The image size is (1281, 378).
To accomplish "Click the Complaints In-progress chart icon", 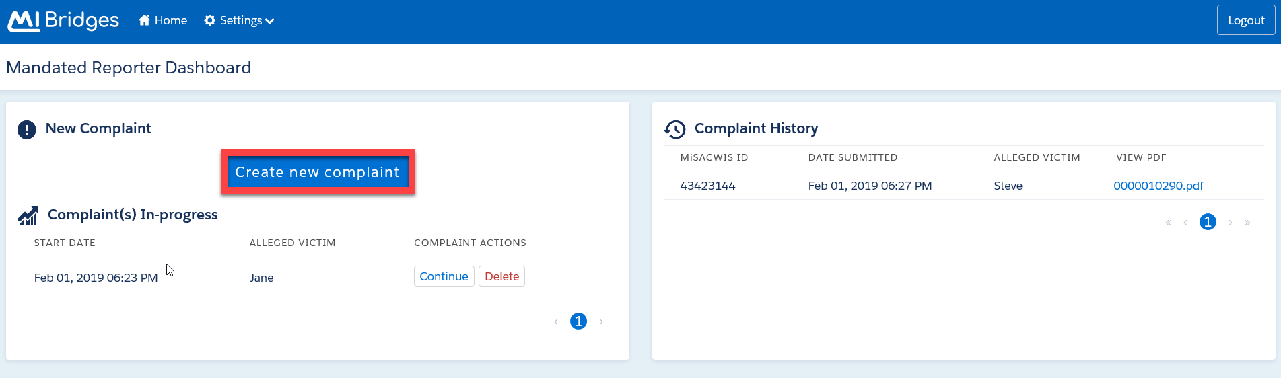I will (x=28, y=215).
